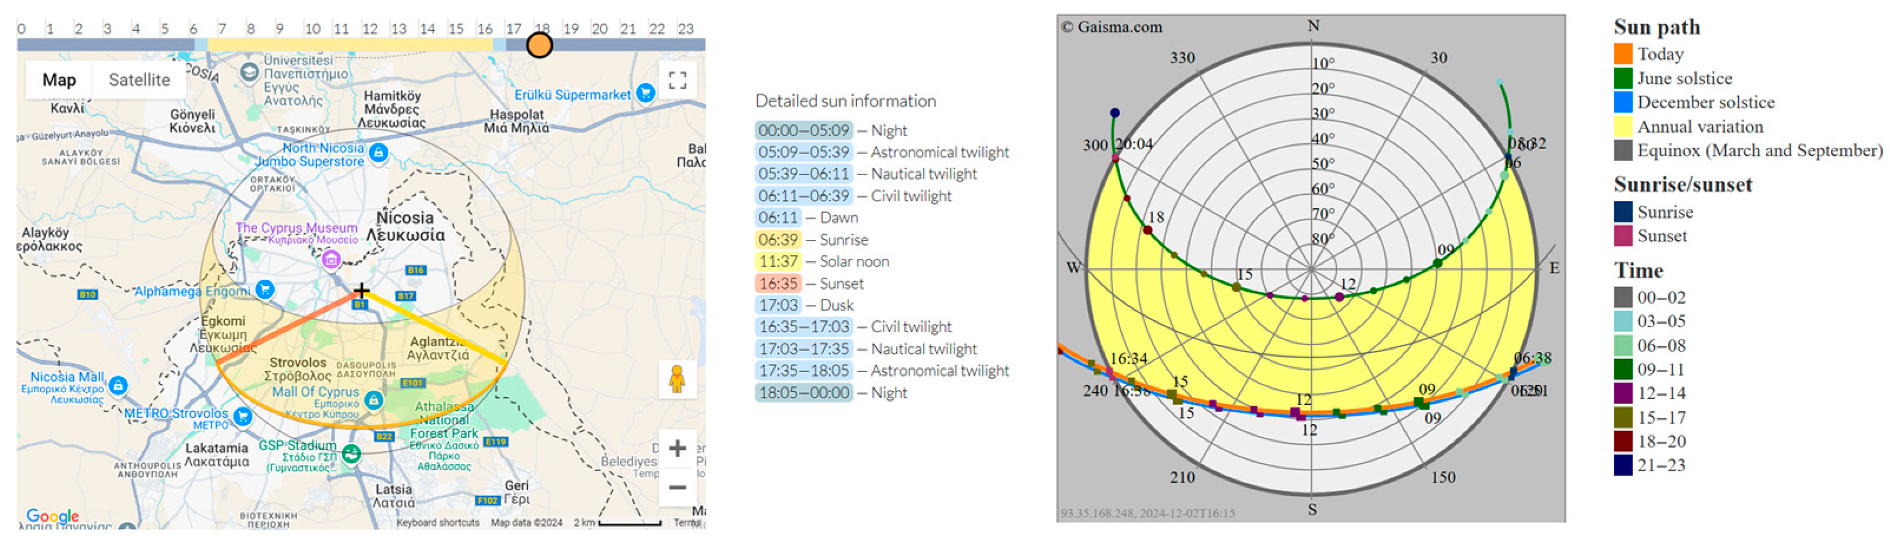Select the Erülkü Süpermarket shopping pin
This screenshot has width=1890, height=546.
tap(646, 93)
